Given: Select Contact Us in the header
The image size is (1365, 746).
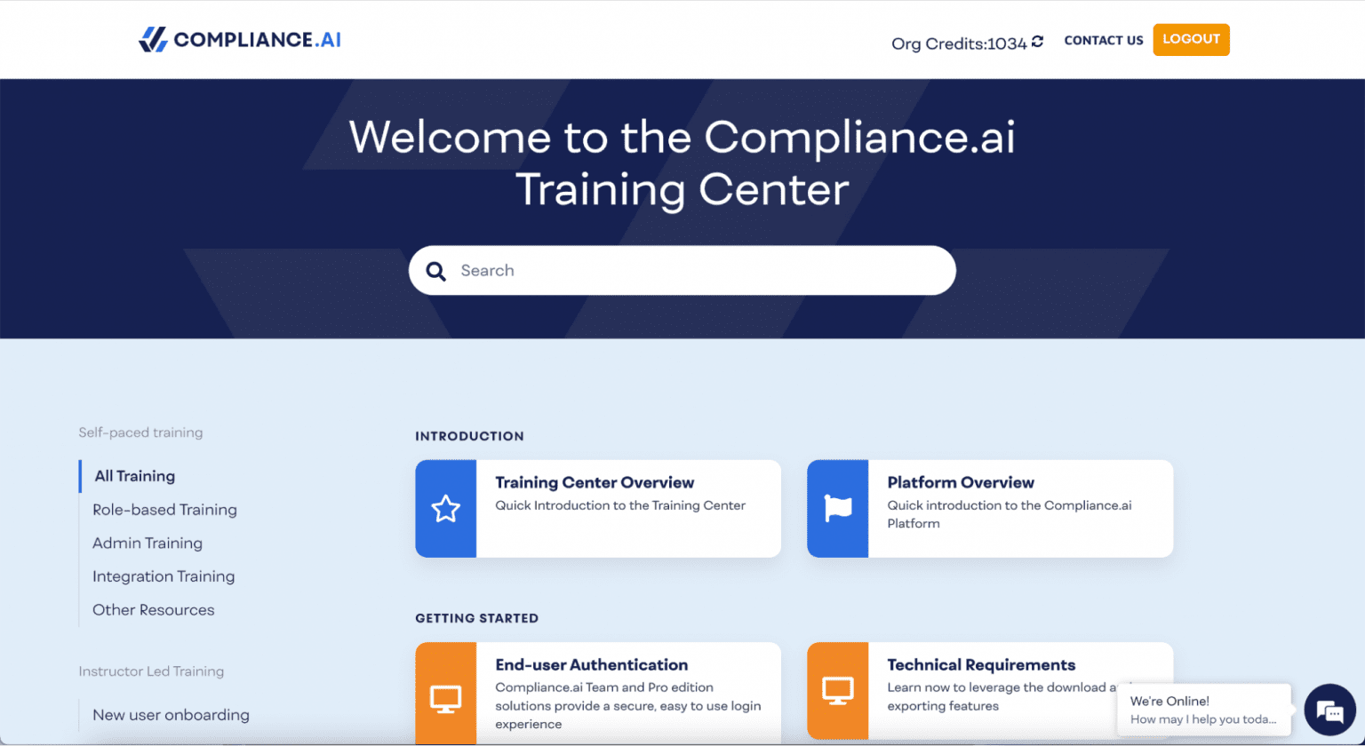Looking at the screenshot, I should click(x=1104, y=40).
